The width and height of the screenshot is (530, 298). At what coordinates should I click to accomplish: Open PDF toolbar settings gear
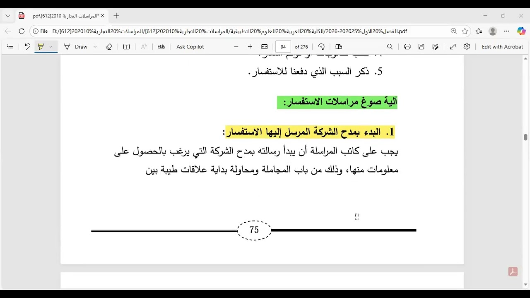[x=467, y=47]
